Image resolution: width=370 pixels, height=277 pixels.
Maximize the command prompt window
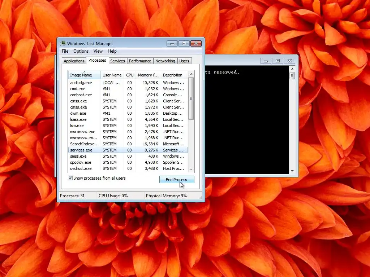point(277,61)
